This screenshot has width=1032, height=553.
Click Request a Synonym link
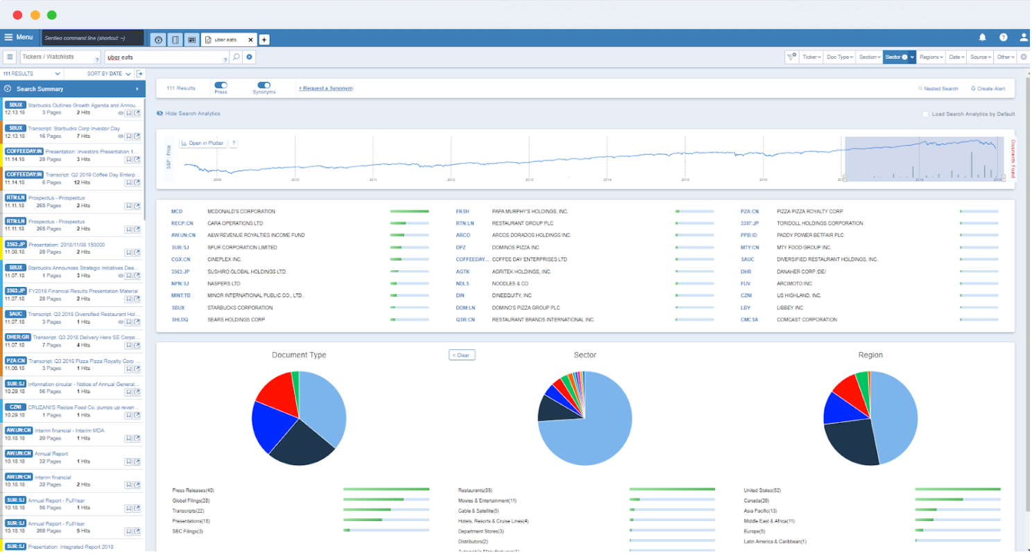coord(325,89)
